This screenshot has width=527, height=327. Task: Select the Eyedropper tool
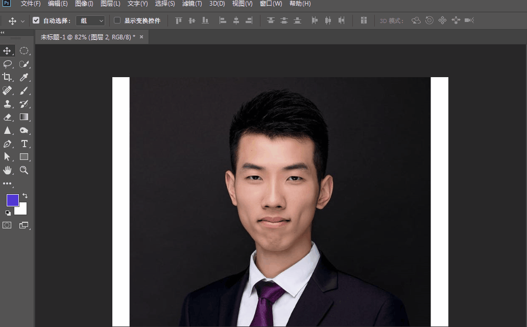pos(23,77)
